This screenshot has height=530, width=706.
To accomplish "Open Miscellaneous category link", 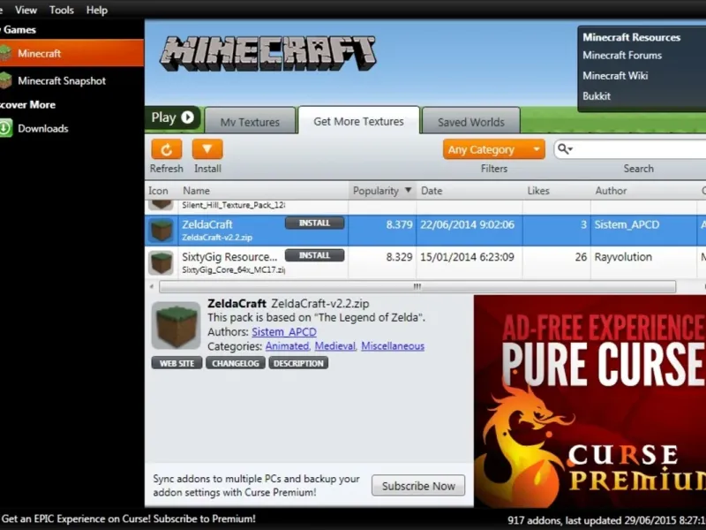I will point(393,346).
